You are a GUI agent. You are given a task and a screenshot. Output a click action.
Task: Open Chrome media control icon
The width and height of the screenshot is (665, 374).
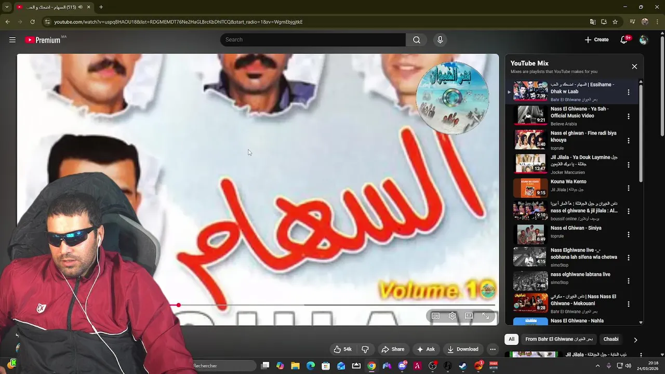632,22
